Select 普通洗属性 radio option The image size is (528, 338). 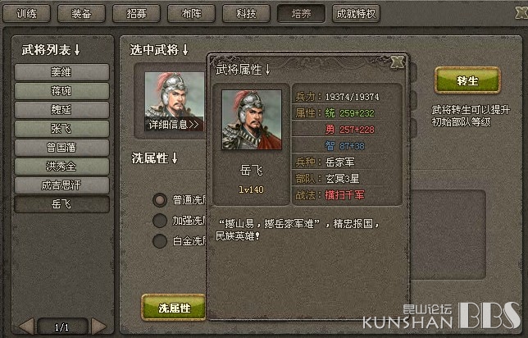coord(160,200)
